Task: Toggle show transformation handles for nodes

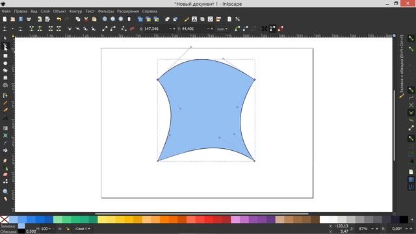Action: pyautogui.click(x=265, y=29)
